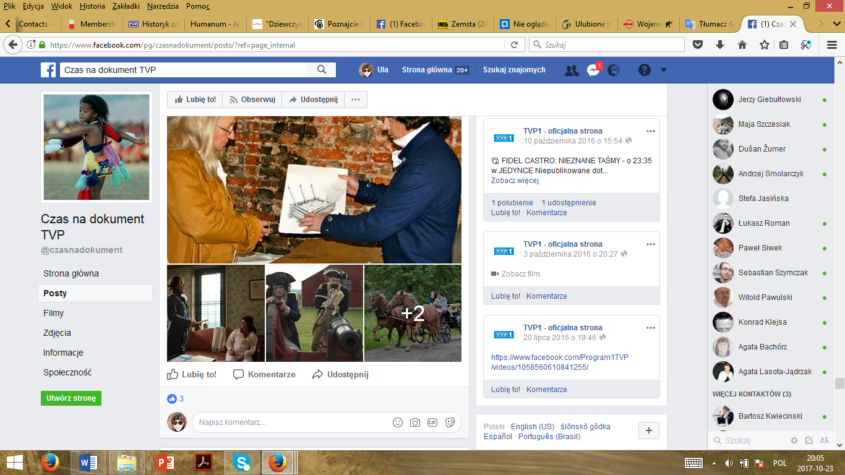Open friend requests icon
The image size is (845, 475).
point(572,70)
